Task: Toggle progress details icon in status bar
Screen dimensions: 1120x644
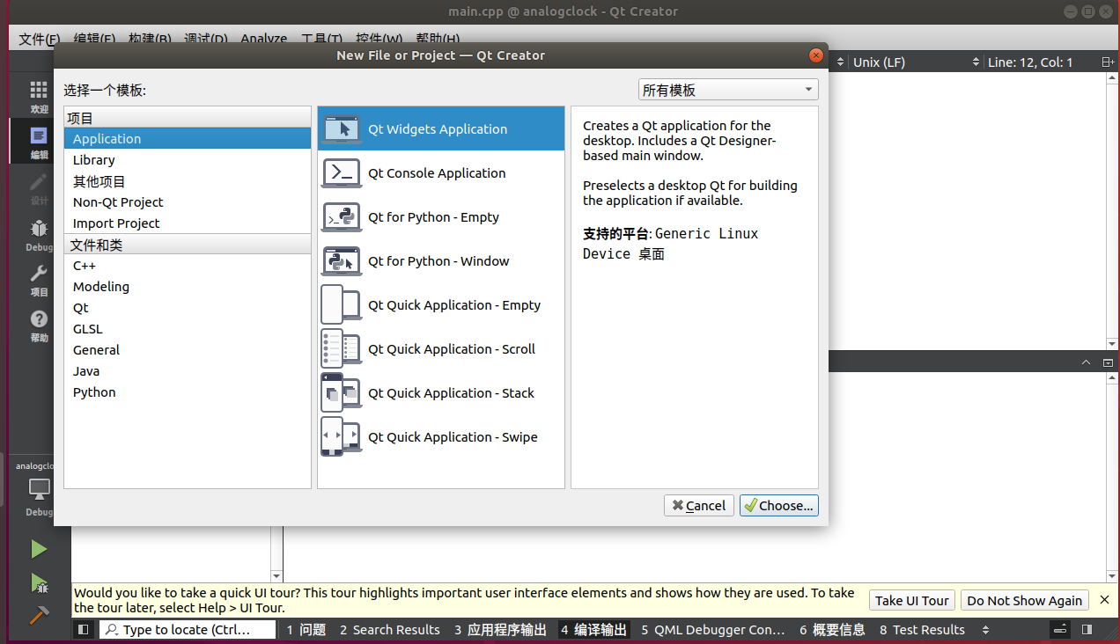Action: pyautogui.click(x=1062, y=630)
